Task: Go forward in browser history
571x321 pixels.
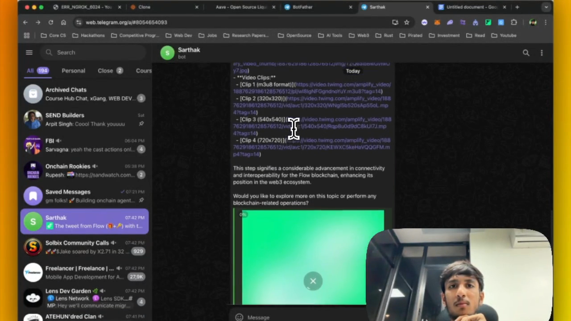Action: pyautogui.click(x=38, y=22)
